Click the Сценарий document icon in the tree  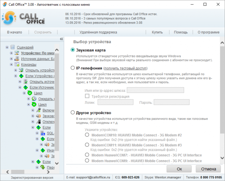pyautogui.click(x=13, y=47)
